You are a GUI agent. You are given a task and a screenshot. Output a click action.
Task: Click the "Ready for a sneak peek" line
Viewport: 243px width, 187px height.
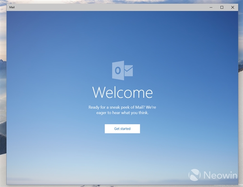click(x=122, y=107)
